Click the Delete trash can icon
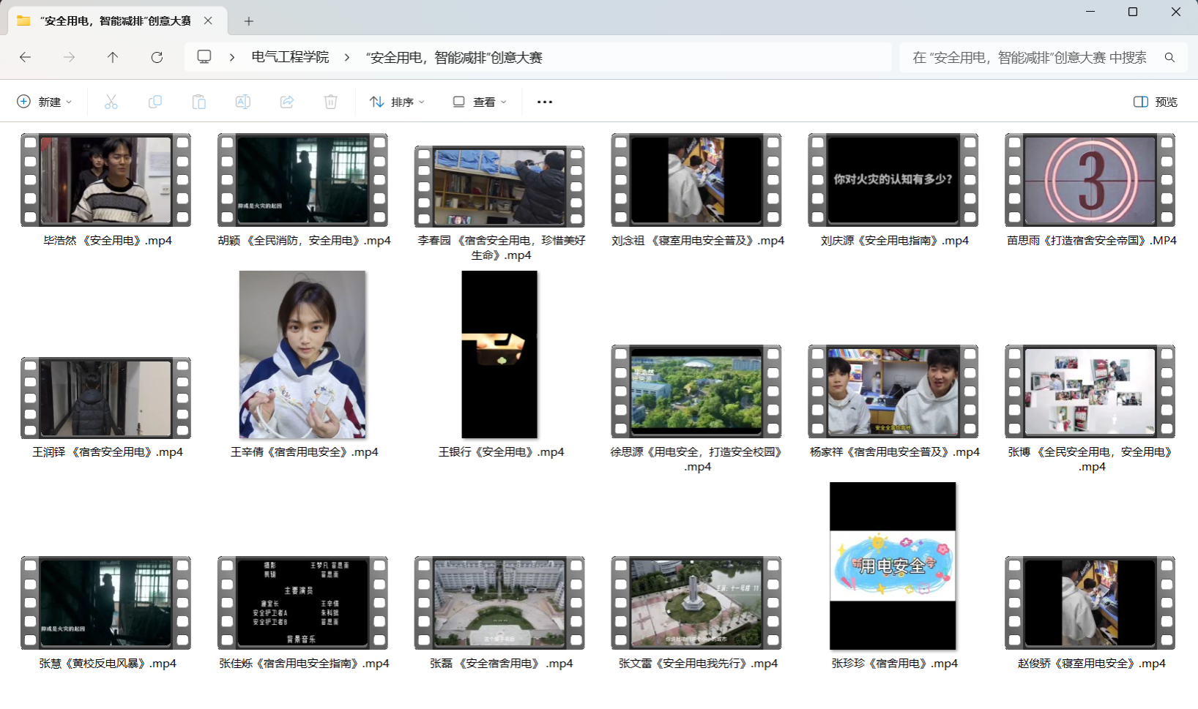This screenshot has height=709, width=1198. tap(331, 102)
